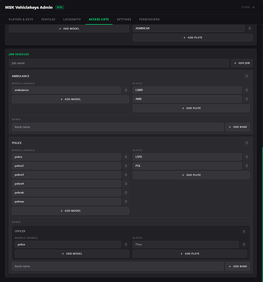This screenshot has width=263, height=282.
Task: Add a model to the OFFICER rank
Action: 72,254
